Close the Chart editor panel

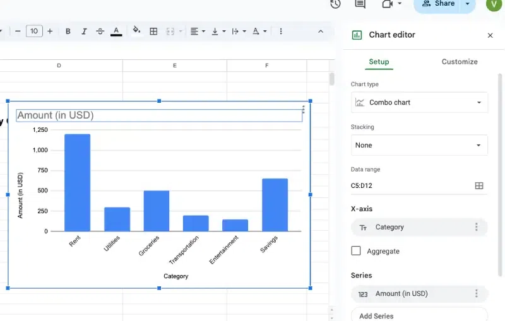click(490, 35)
